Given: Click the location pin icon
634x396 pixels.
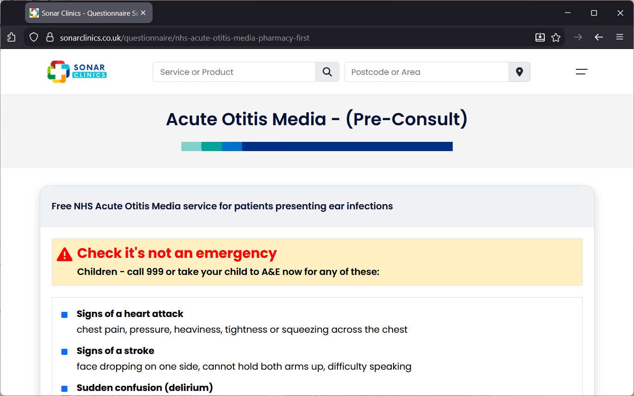Looking at the screenshot, I should (519, 72).
